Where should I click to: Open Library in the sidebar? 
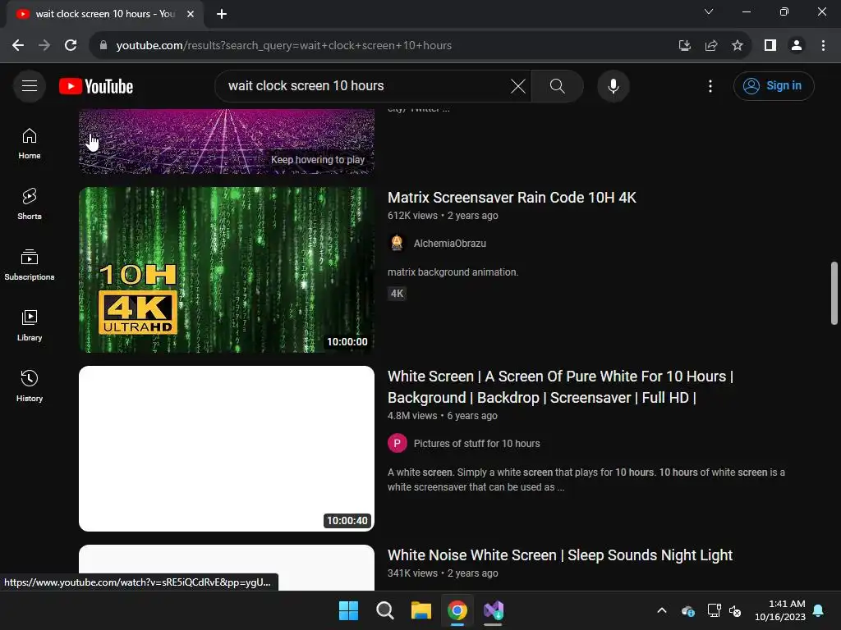coord(30,325)
